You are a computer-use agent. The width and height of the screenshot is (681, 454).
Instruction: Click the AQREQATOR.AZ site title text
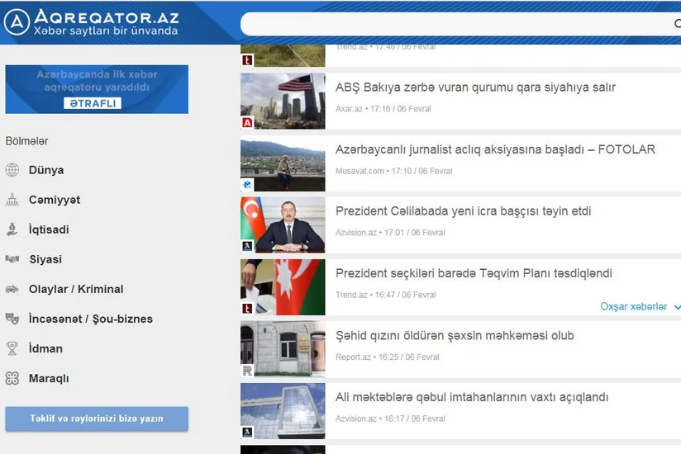point(107,17)
